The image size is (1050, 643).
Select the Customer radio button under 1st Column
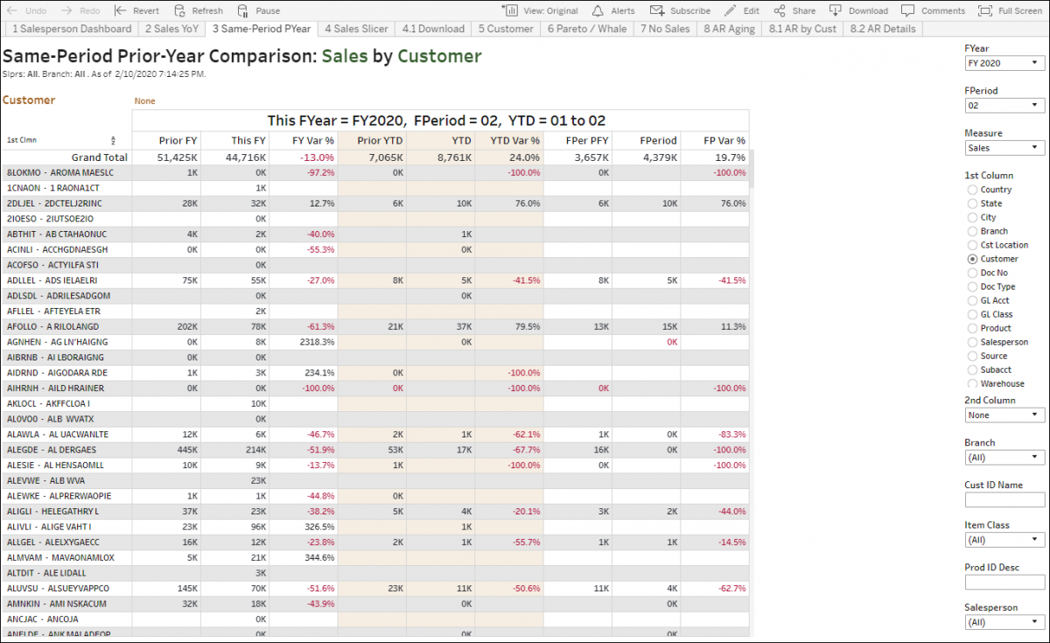coord(971,259)
